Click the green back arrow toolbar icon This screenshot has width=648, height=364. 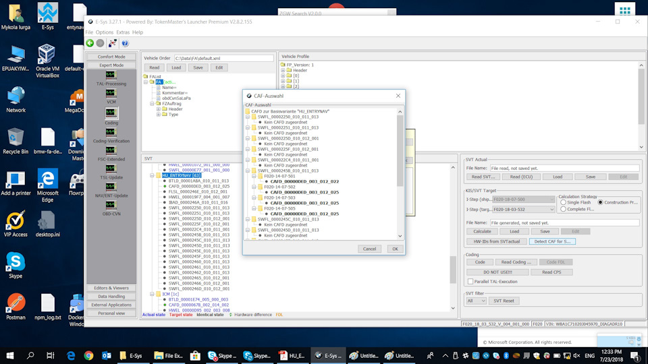coord(90,43)
